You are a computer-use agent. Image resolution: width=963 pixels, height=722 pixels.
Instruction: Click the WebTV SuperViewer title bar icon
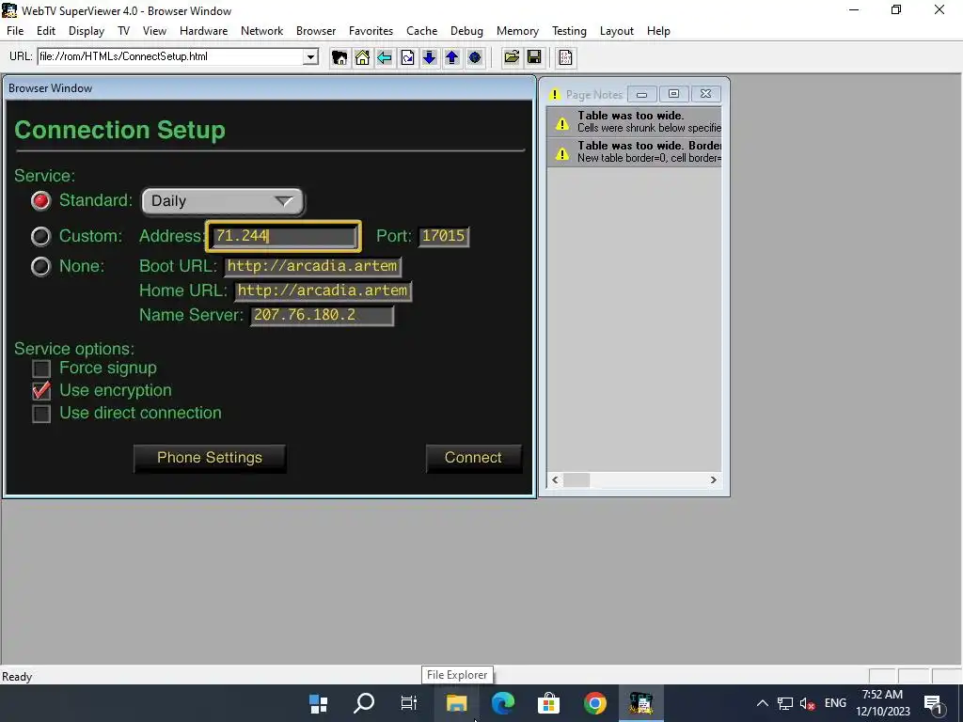pyautogui.click(x=9, y=10)
